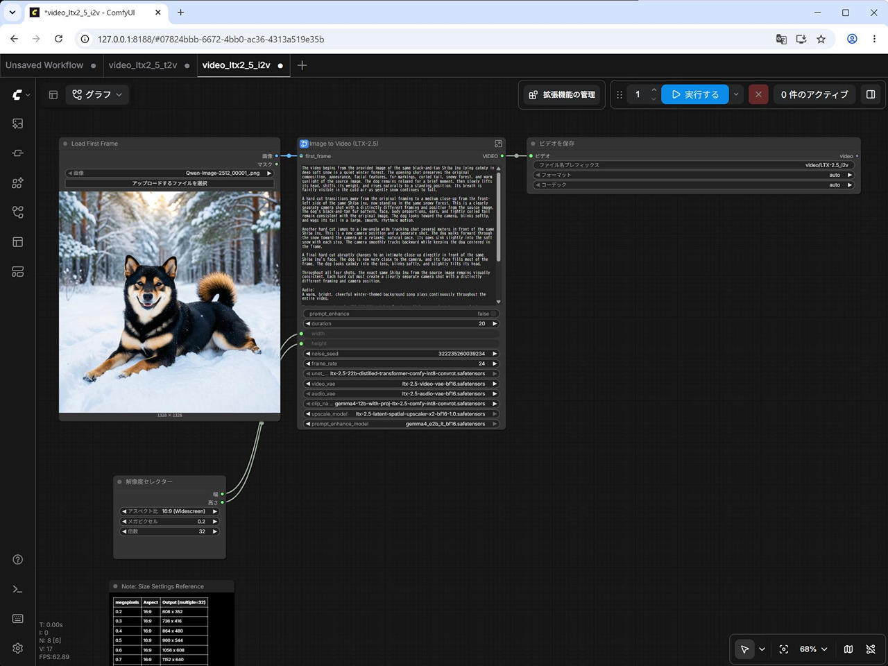Expand the Image to Video node fullscreen icon
The image size is (888, 666).
(498, 144)
